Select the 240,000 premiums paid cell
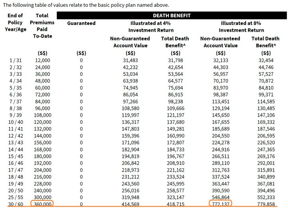The image size is (288, 208). (42, 190)
